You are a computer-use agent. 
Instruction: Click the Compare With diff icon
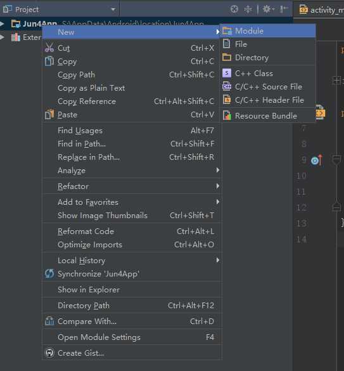click(x=49, y=321)
